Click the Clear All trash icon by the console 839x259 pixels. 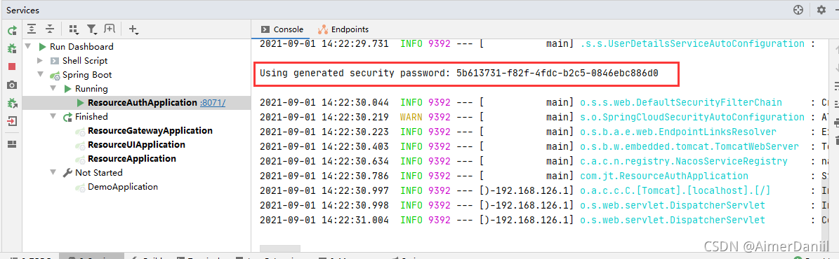click(837, 140)
